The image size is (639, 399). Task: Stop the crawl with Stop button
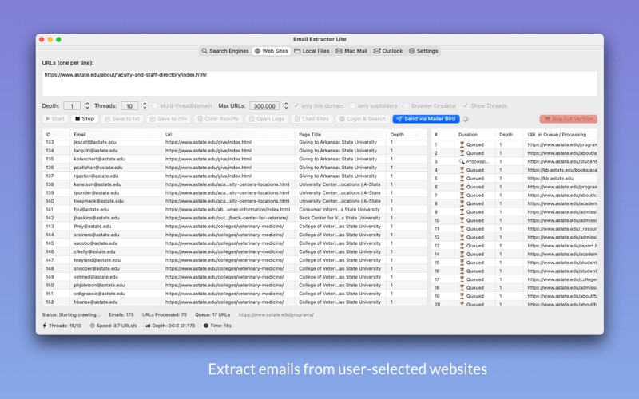point(85,119)
